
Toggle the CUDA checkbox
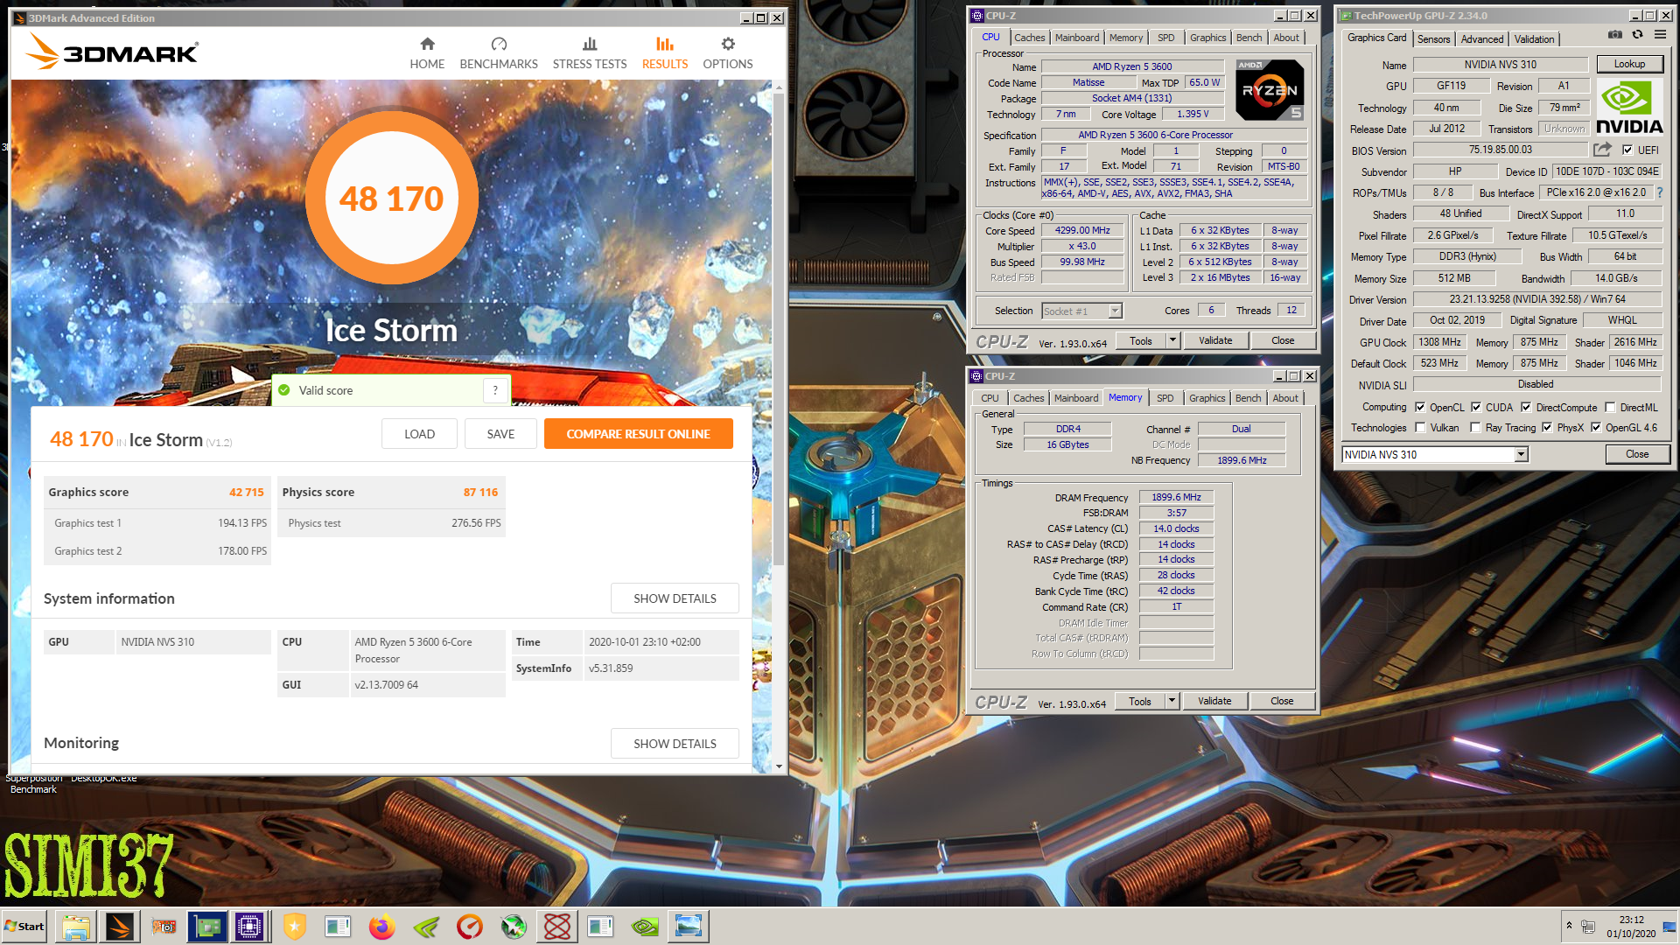click(x=1476, y=407)
